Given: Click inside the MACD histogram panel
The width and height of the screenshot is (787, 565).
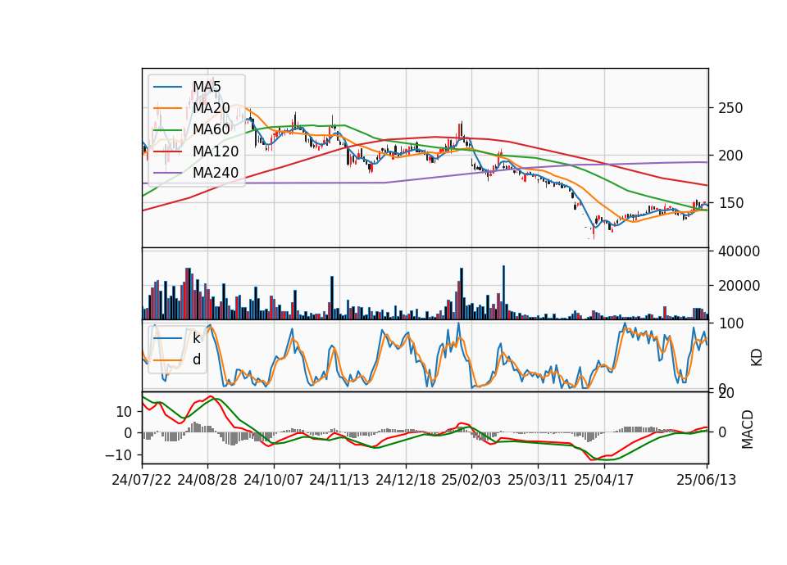Looking at the screenshot, I should (x=425, y=427).
